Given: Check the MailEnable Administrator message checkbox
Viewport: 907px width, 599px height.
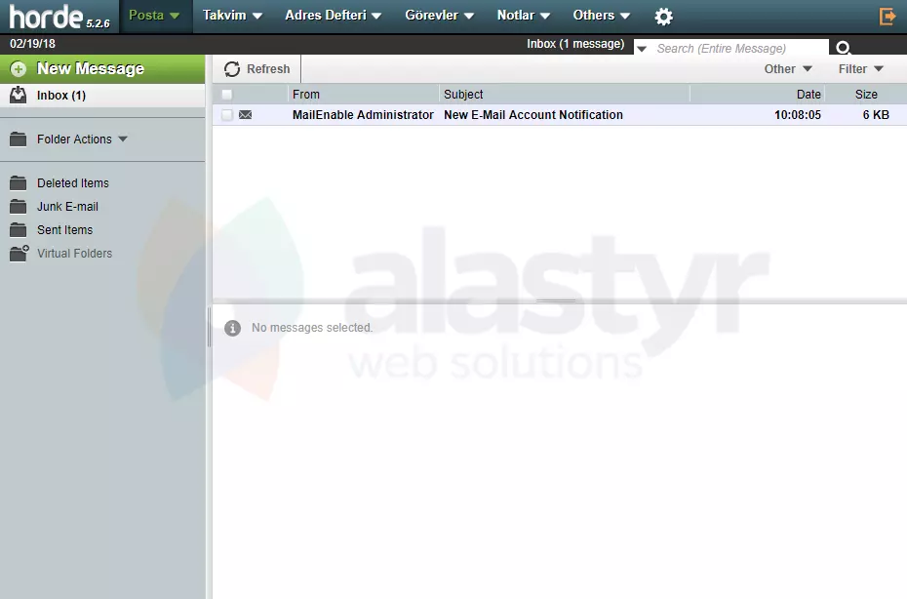Looking at the screenshot, I should click(x=226, y=114).
